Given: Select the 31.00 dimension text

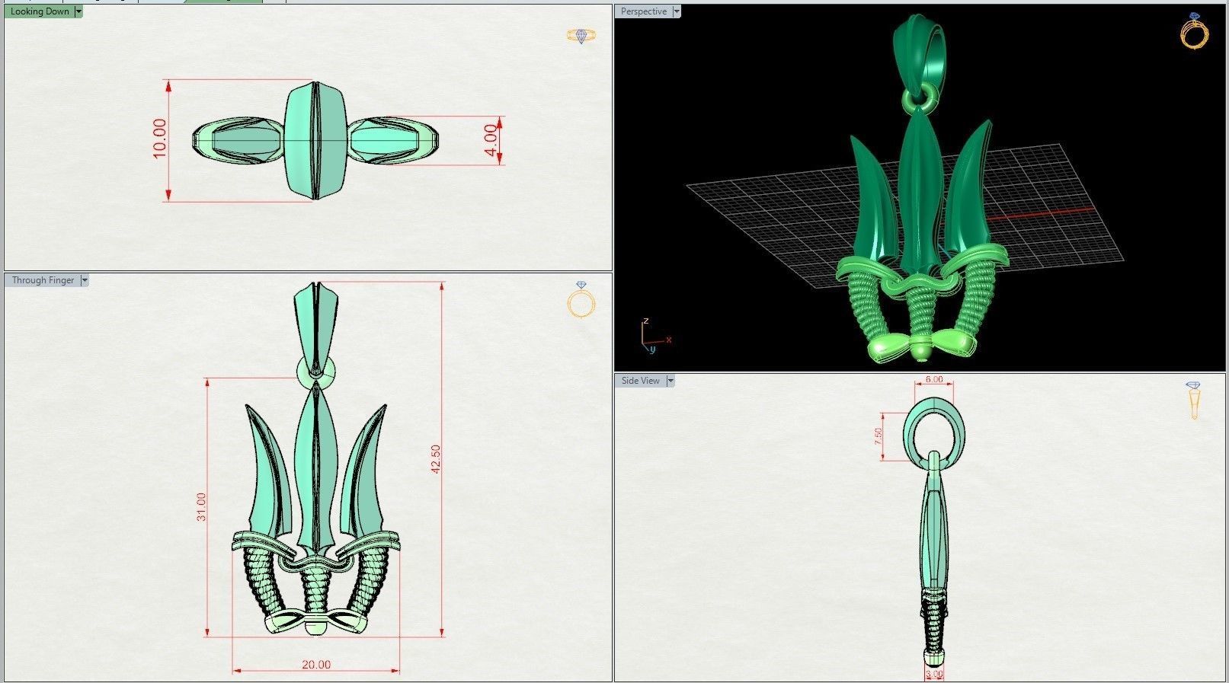Looking at the screenshot, I should [201, 506].
